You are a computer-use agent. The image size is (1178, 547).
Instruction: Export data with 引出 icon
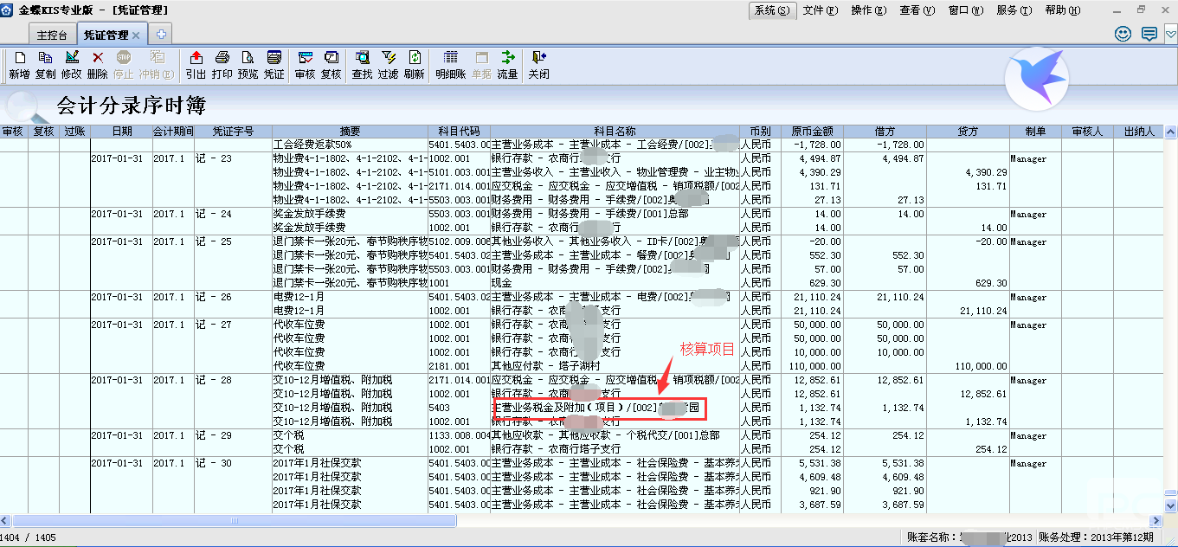pyautogui.click(x=196, y=65)
